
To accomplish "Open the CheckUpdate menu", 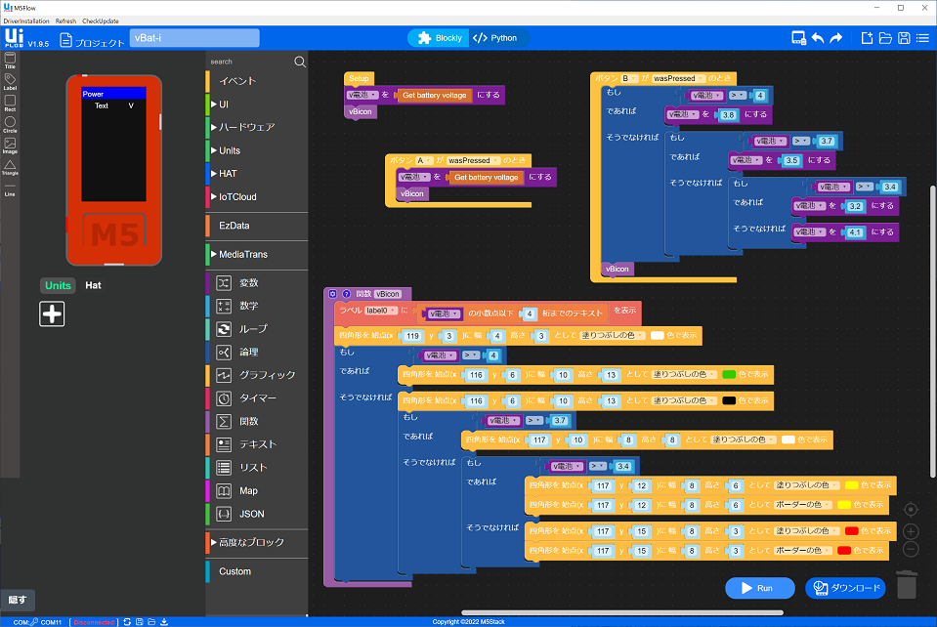I will point(101,21).
